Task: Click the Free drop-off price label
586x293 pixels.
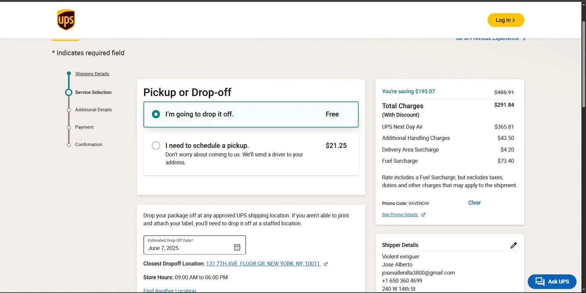Action: point(332,114)
